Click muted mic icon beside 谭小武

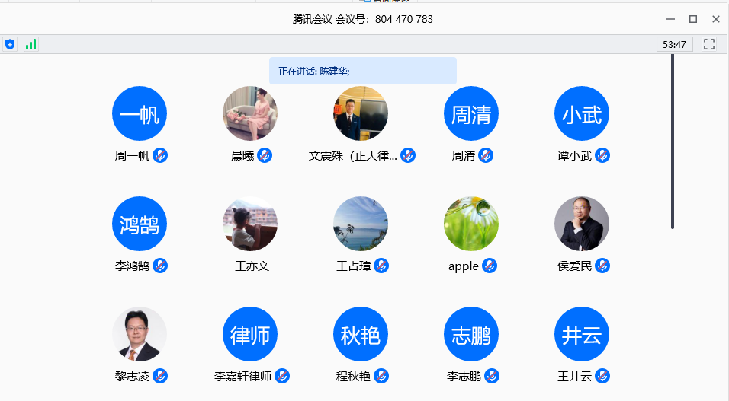click(x=602, y=155)
